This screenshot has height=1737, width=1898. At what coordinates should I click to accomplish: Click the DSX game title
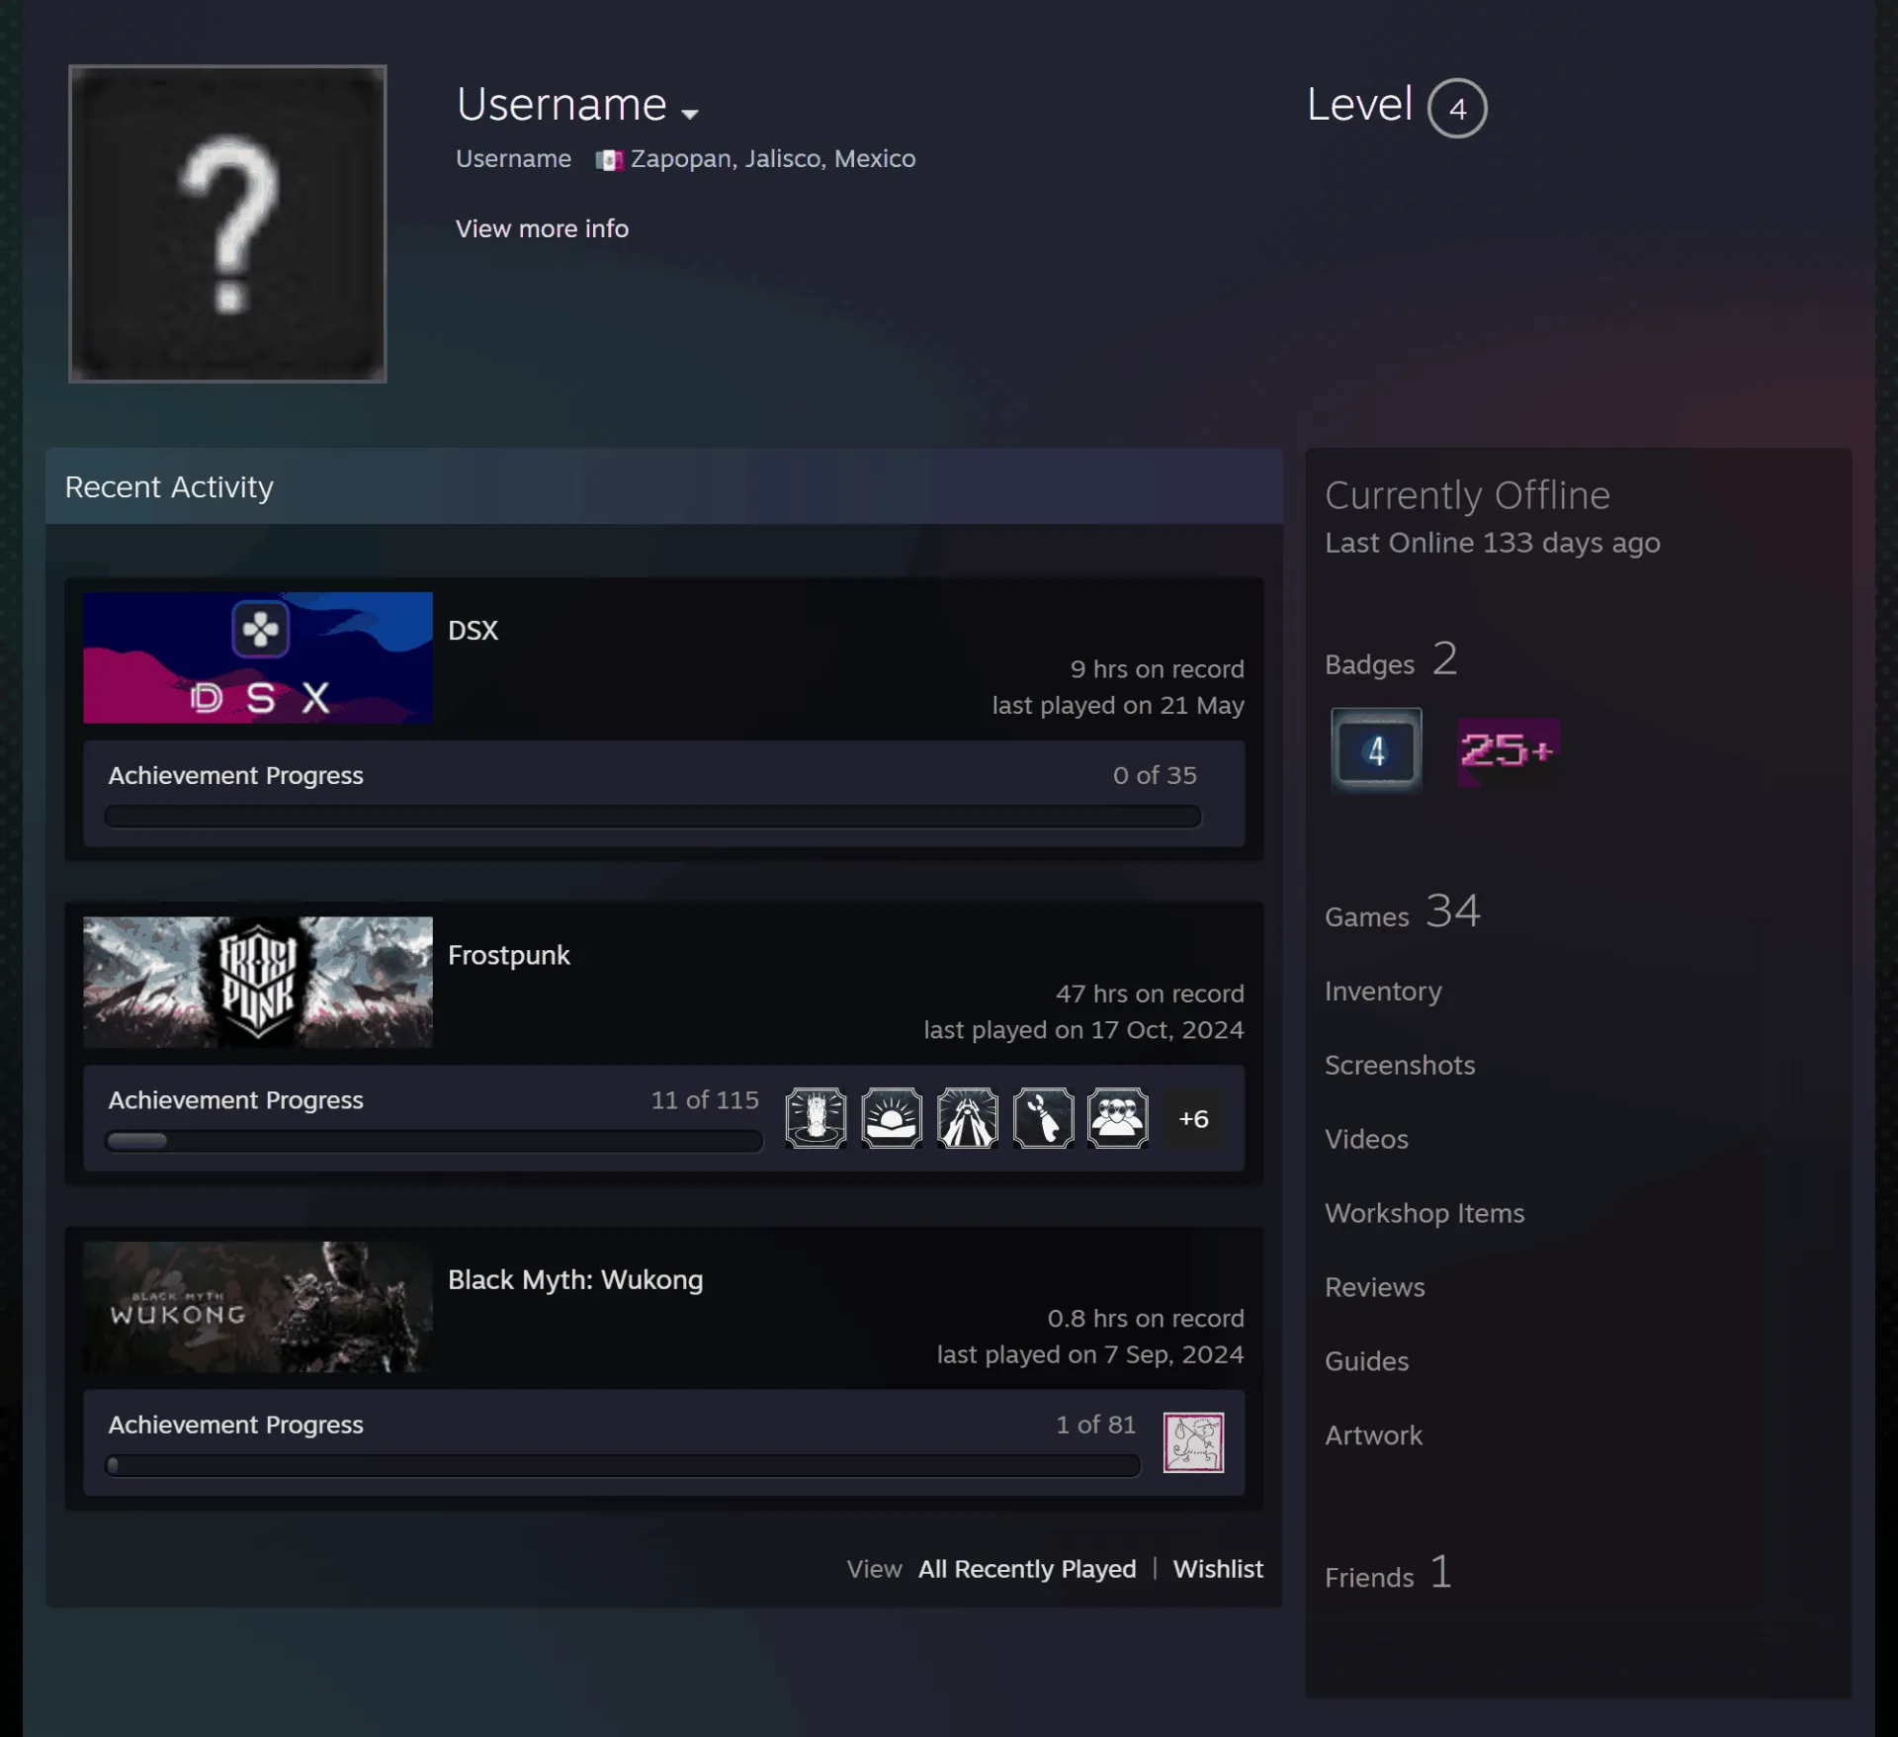(473, 631)
